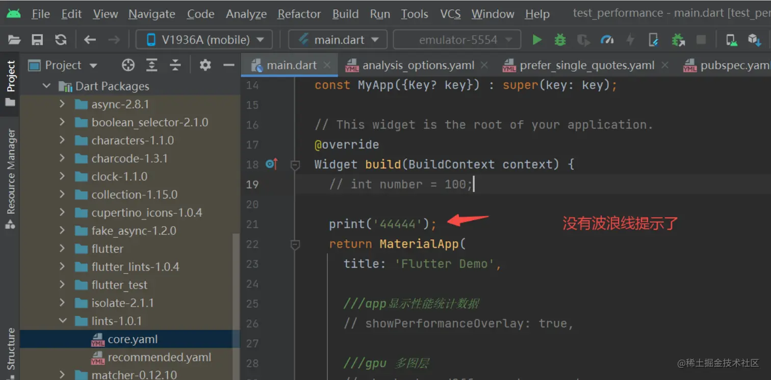
Task: Select the collection-1.15.0 folder
Action: (130, 195)
